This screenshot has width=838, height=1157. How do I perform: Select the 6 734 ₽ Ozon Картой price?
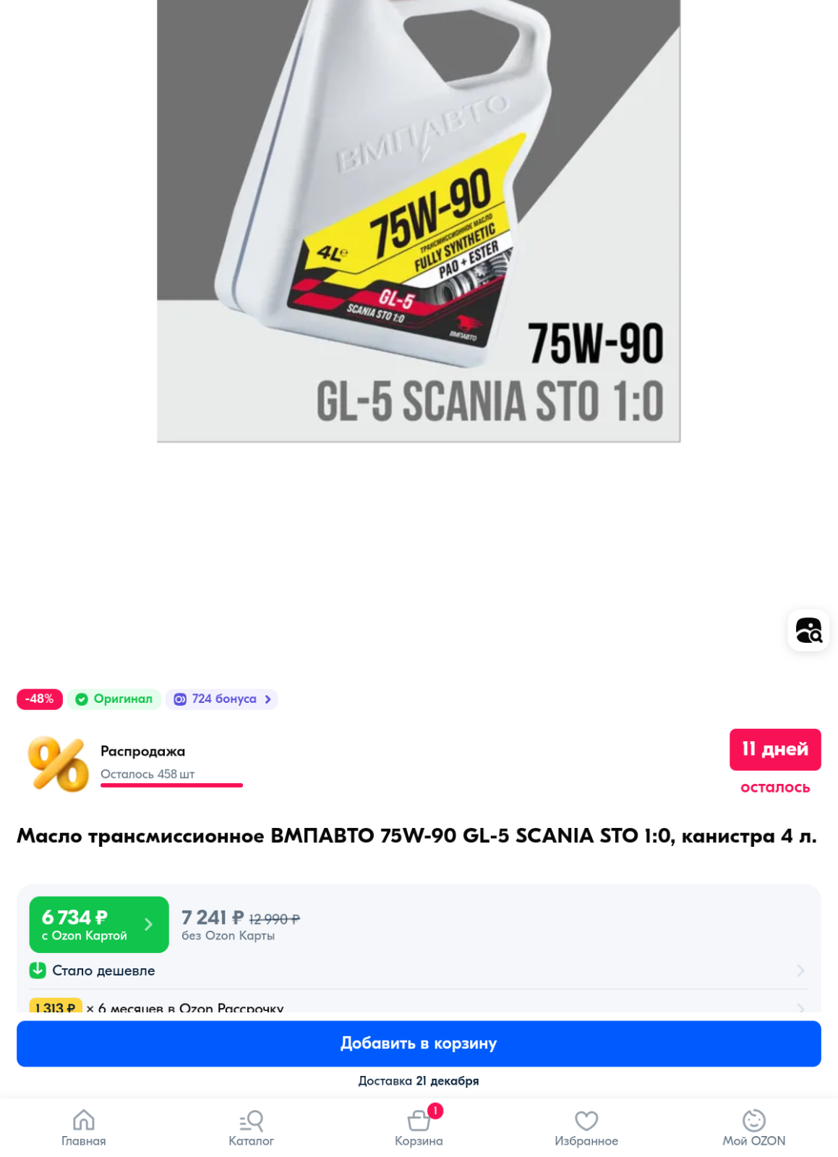click(99, 924)
